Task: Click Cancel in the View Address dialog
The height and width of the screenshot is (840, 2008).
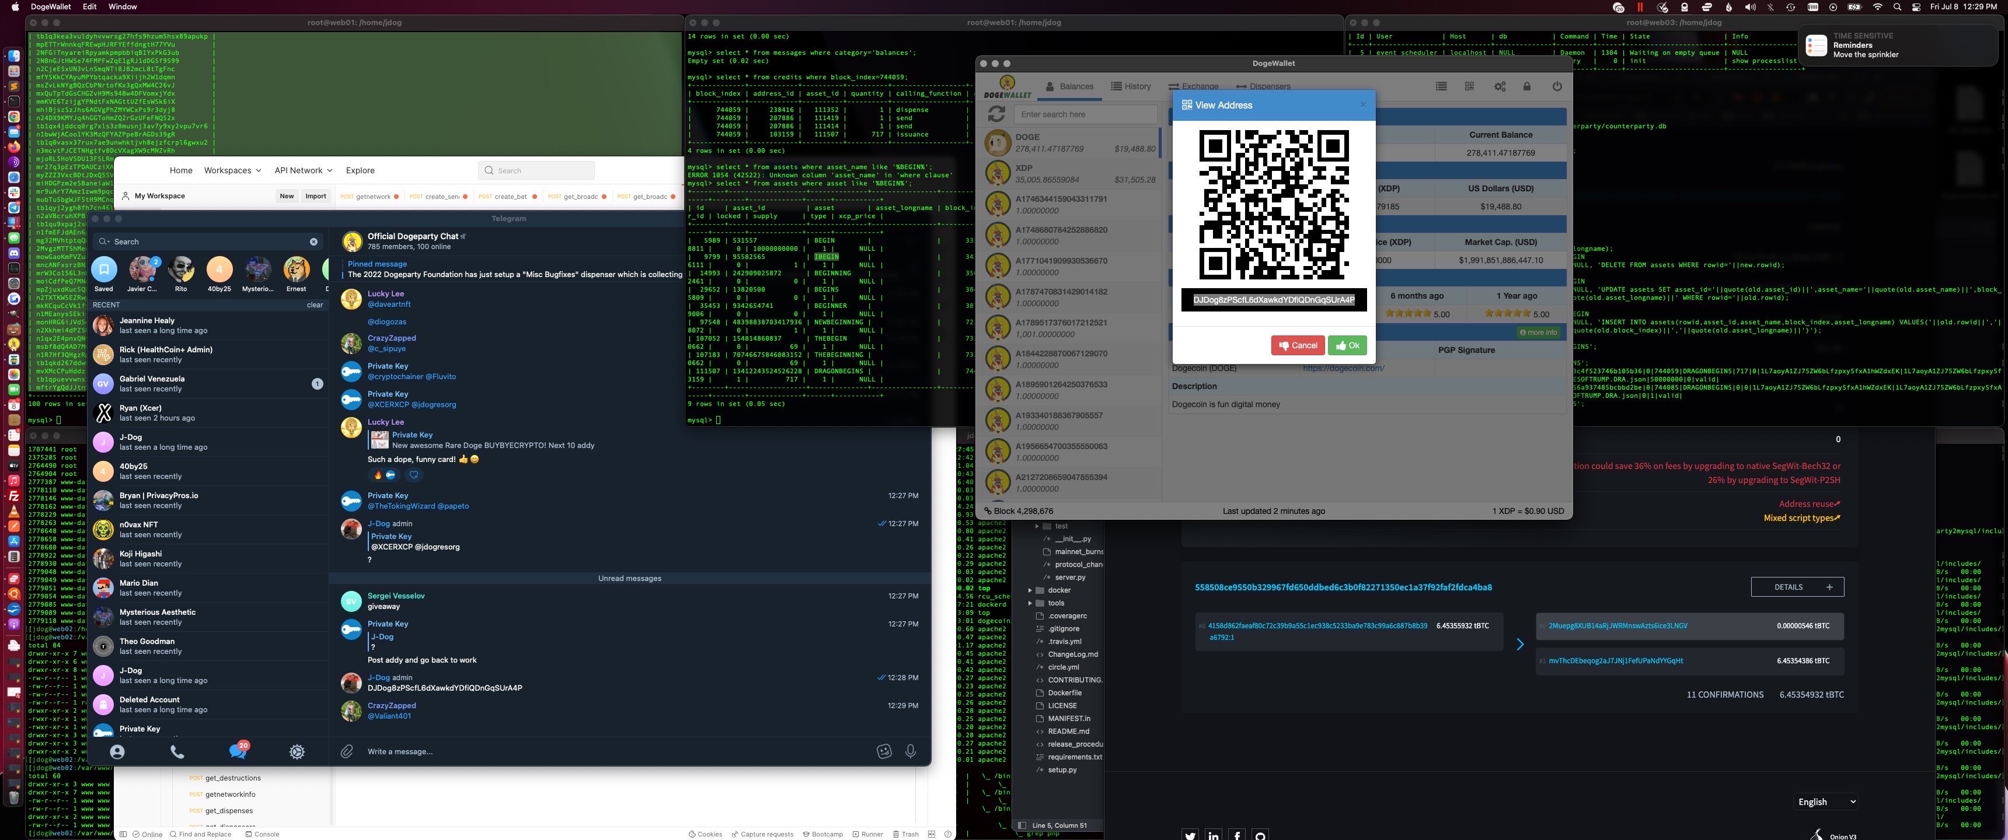Action: [1297, 345]
